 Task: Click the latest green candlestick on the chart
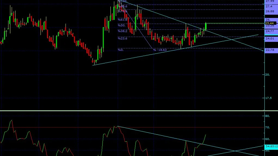point(206,26)
